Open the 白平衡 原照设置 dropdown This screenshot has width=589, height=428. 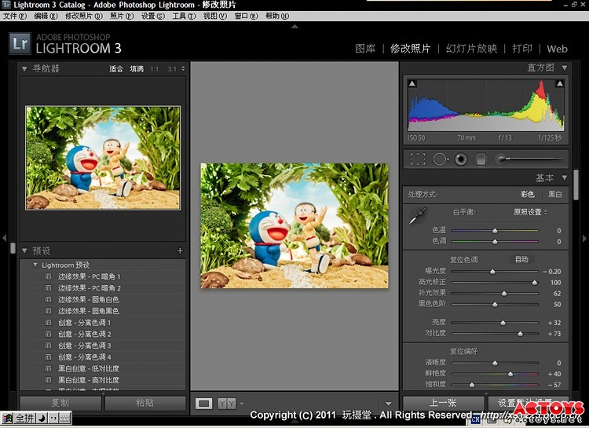tap(530, 212)
